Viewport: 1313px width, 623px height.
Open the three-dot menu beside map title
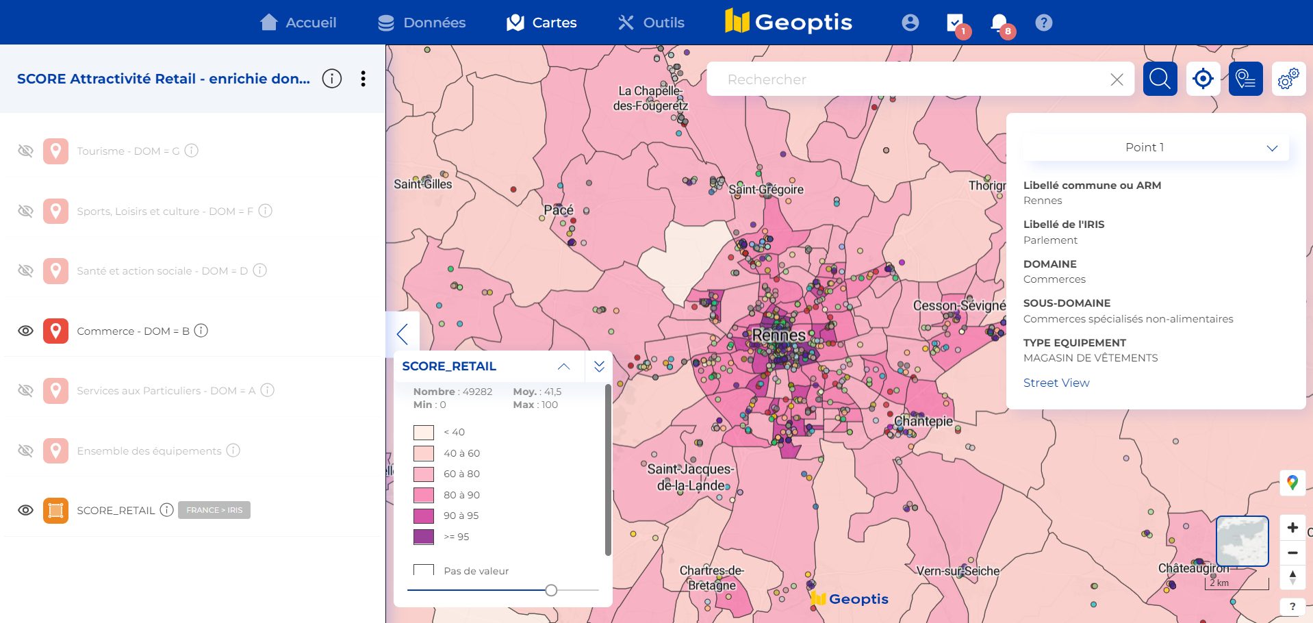pyautogui.click(x=363, y=79)
